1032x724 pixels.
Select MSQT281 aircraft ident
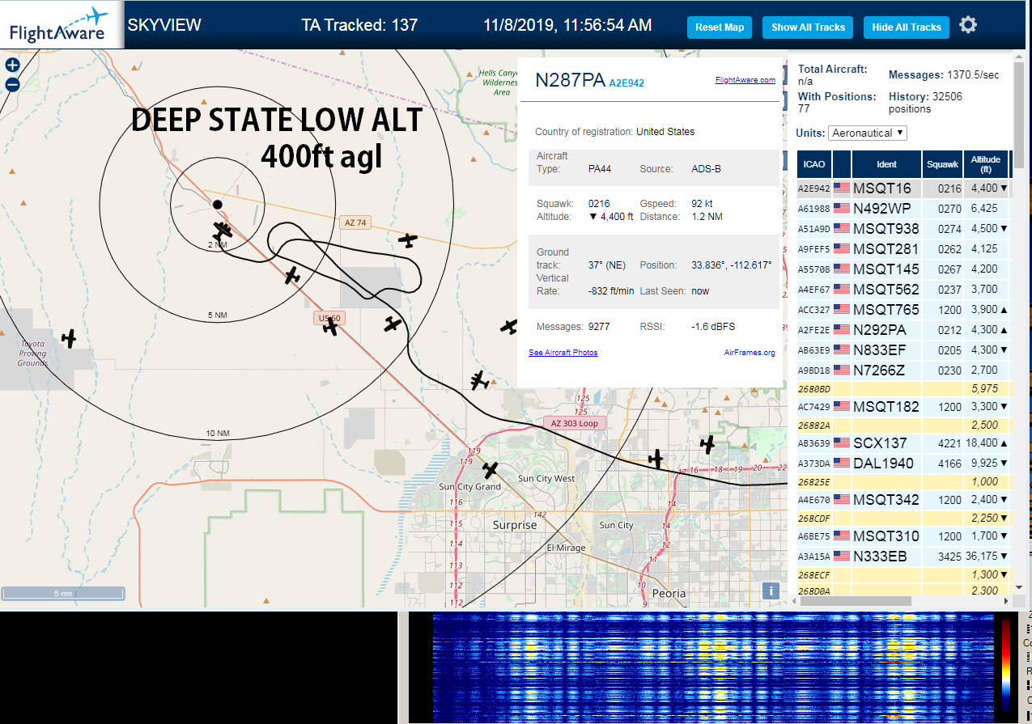tap(886, 248)
